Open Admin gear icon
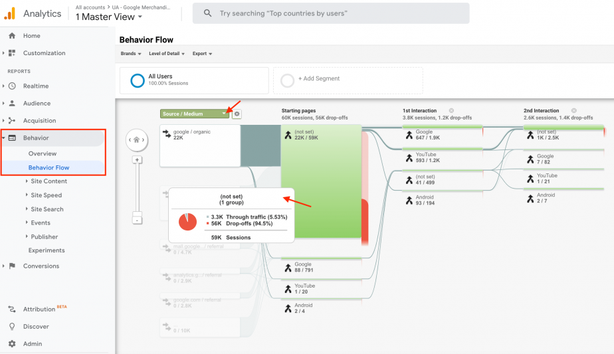Screen dimensions: 614x354 pyautogui.click(x=12, y=343)
